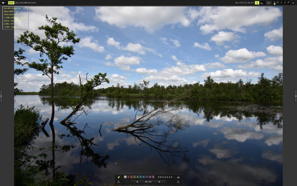Set zoom level to x4
This screenshot has height=186, width=297.
288,2
